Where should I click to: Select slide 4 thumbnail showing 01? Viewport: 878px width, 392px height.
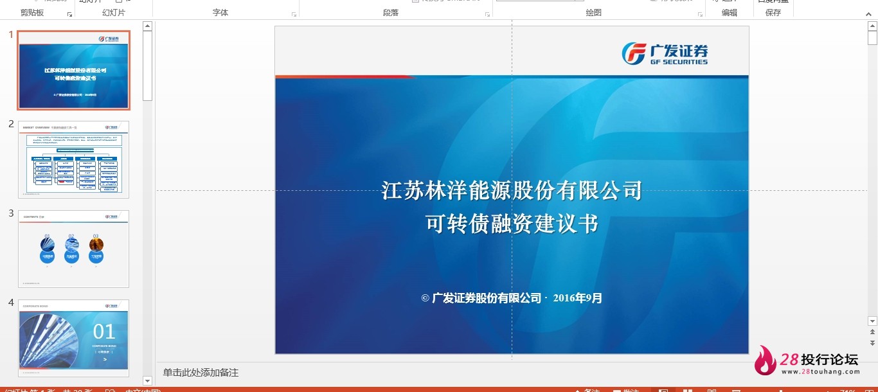click(x=73, y=338)
